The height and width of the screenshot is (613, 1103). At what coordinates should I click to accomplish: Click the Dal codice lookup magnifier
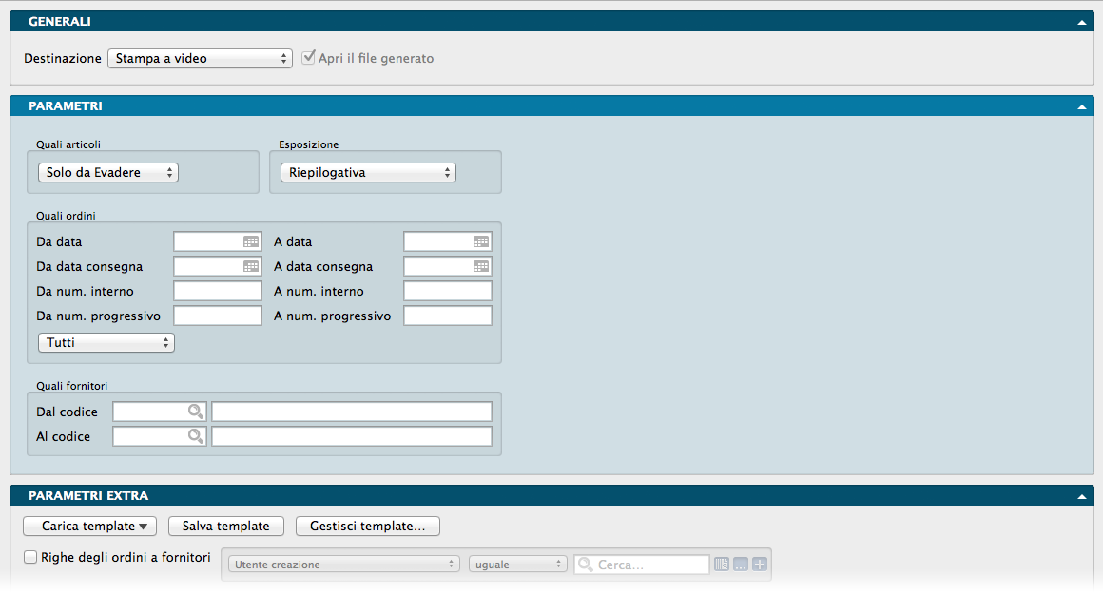(x=195, y=412)
